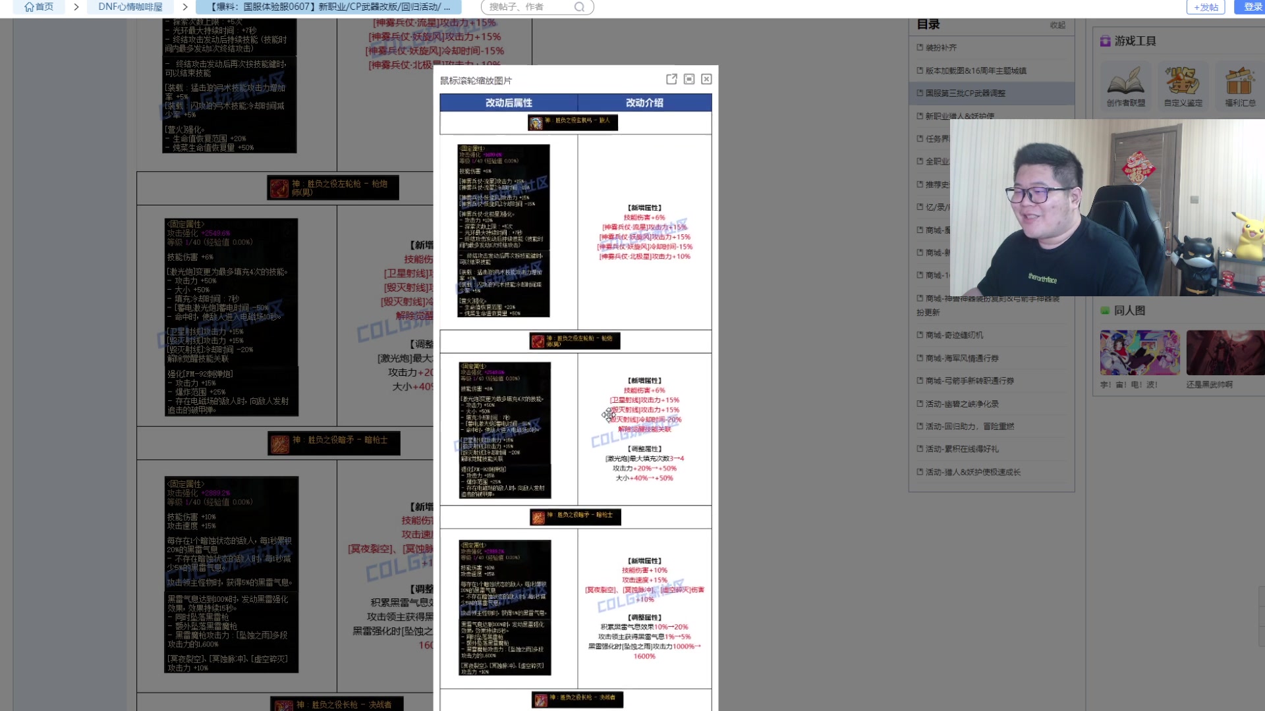Click the +发帖 new post button
This screenshot has width=1265, height=711.
(x=1205, y=7)
